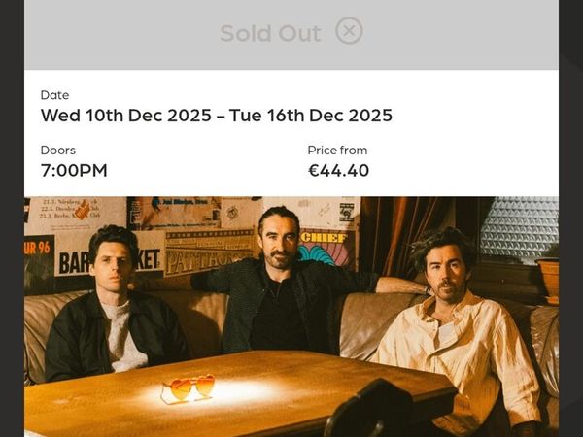Click the CHIEF poster on the wall
The image size is (583, 437).
(x=324, y=246)
